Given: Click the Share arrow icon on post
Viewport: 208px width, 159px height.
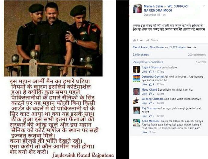Looking at the screenshot, I should pos(147,40).
